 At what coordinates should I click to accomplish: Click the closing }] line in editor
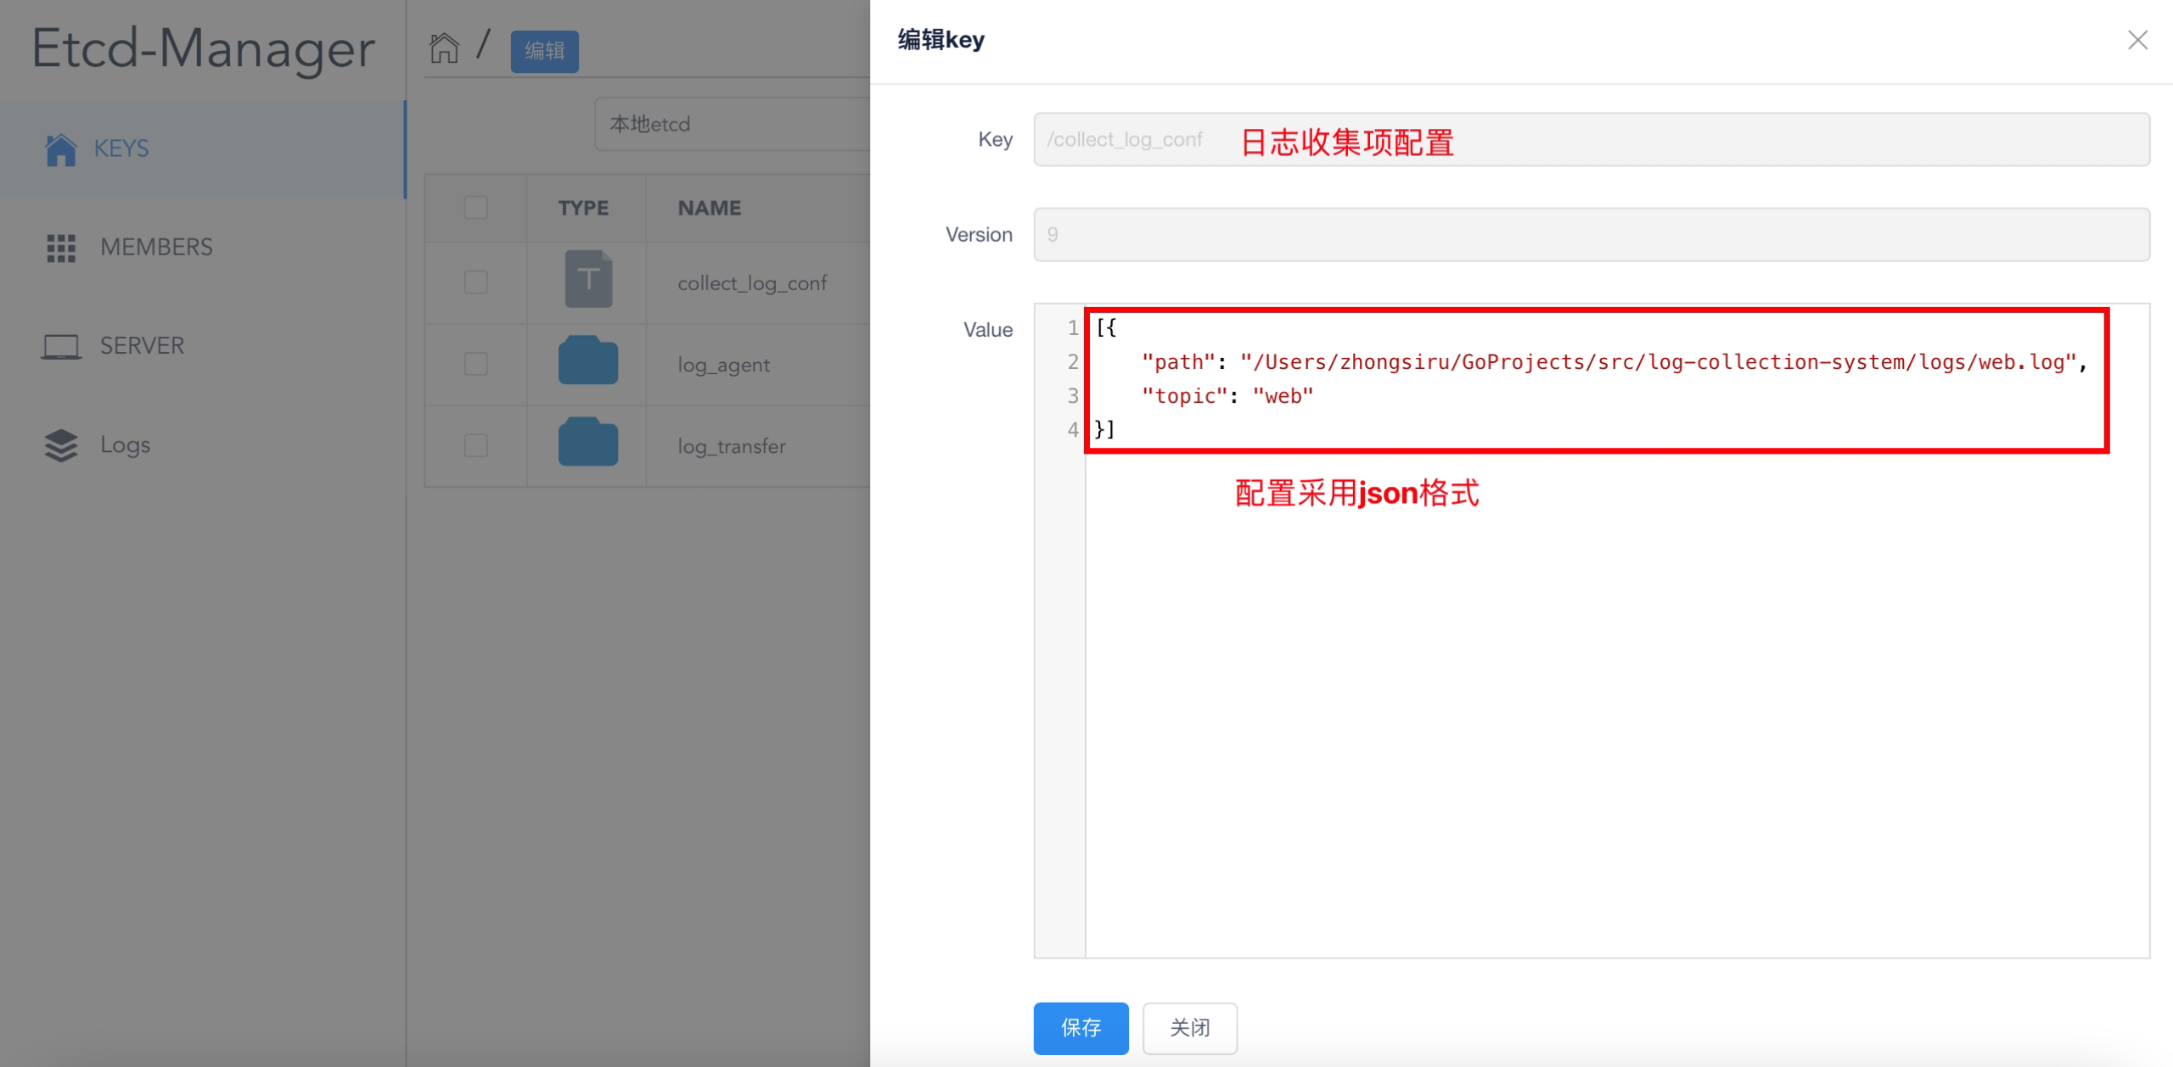(1105, 429)
